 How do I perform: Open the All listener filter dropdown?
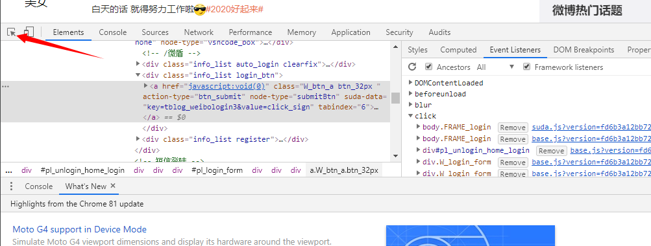496,67
